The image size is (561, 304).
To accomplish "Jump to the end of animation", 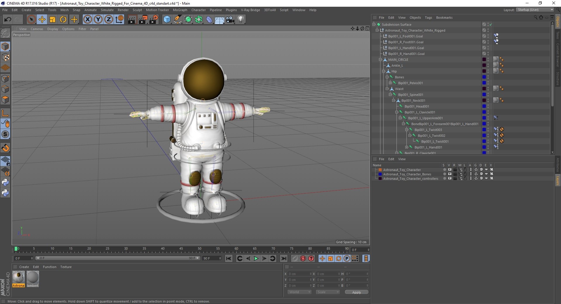I will 284,258.
